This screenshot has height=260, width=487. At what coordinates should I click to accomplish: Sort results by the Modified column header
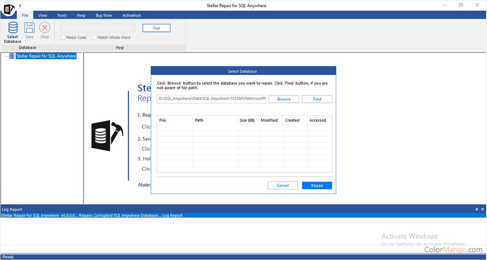click(269, 120)
